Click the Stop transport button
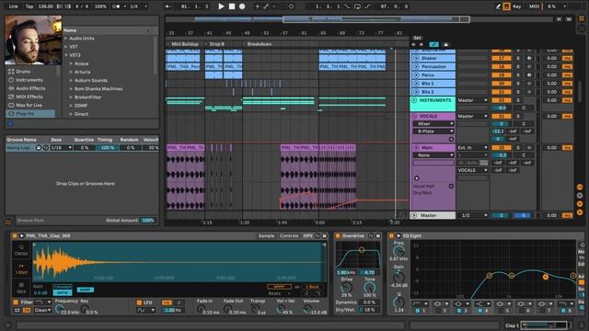This screenshot has width=589, height=331. [232, 6]
